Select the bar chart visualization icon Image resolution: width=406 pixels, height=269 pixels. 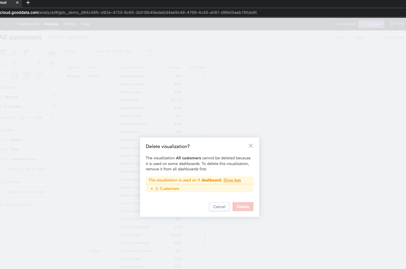pyautogui.click(x=27, y=52)
